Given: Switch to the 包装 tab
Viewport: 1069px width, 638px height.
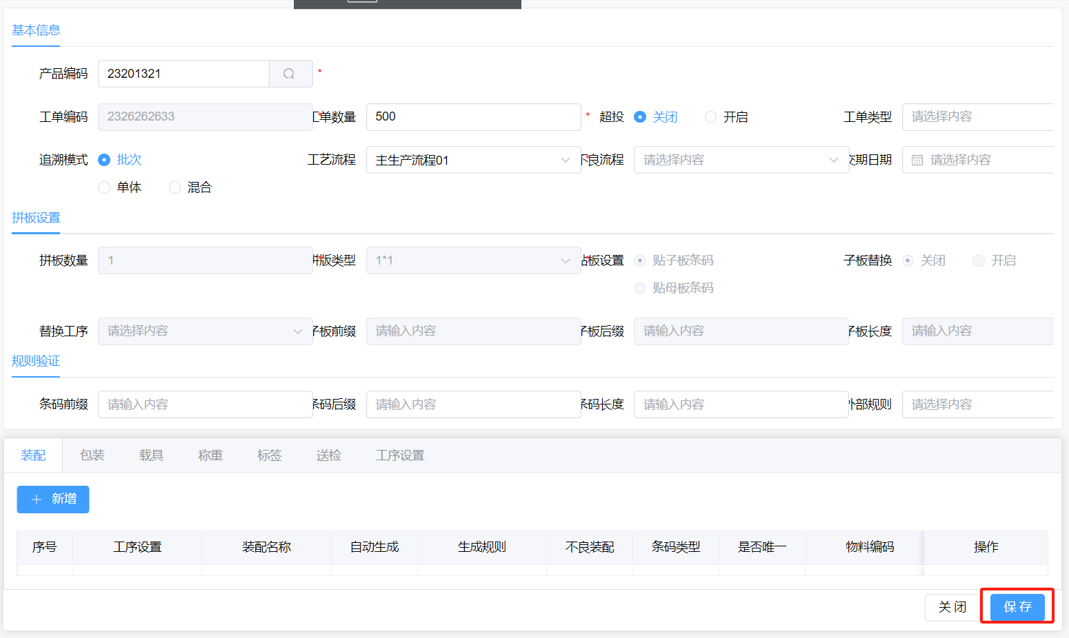Looking at the screenshot, I should (92, 455).
